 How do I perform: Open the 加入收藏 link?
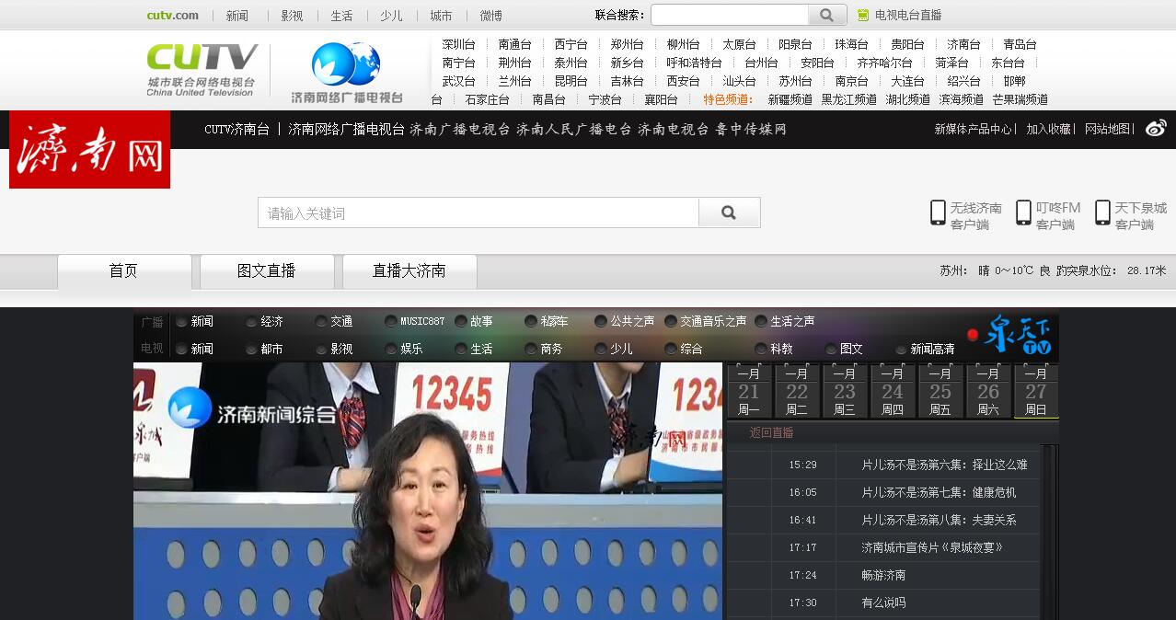(x=1048, y=130)
